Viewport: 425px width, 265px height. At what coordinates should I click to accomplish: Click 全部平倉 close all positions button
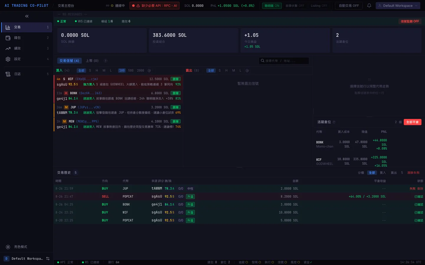pos(412,122)
